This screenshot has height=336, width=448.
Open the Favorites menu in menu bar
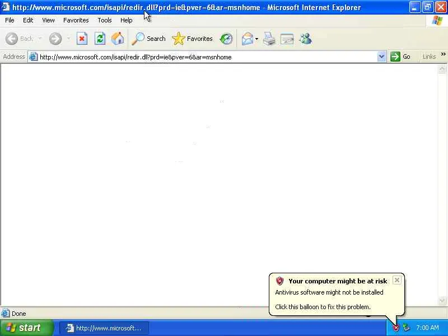tap(76, 20)
